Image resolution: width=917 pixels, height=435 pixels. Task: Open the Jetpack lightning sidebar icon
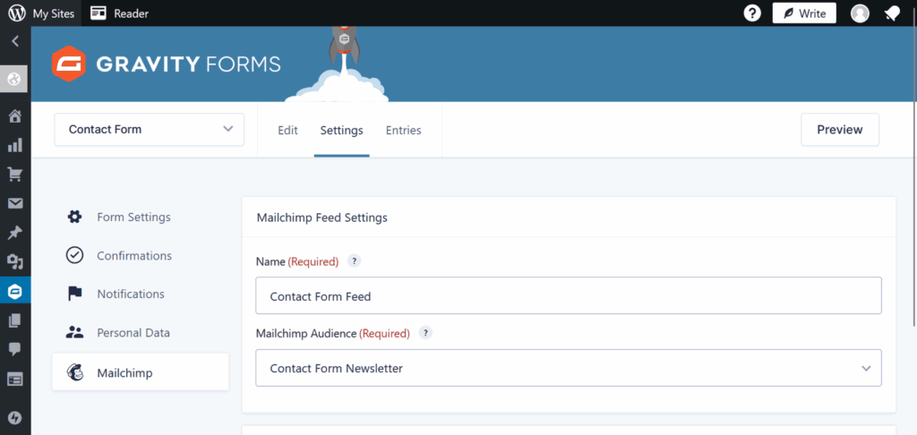pyautogui.click(x=15, y=417)
